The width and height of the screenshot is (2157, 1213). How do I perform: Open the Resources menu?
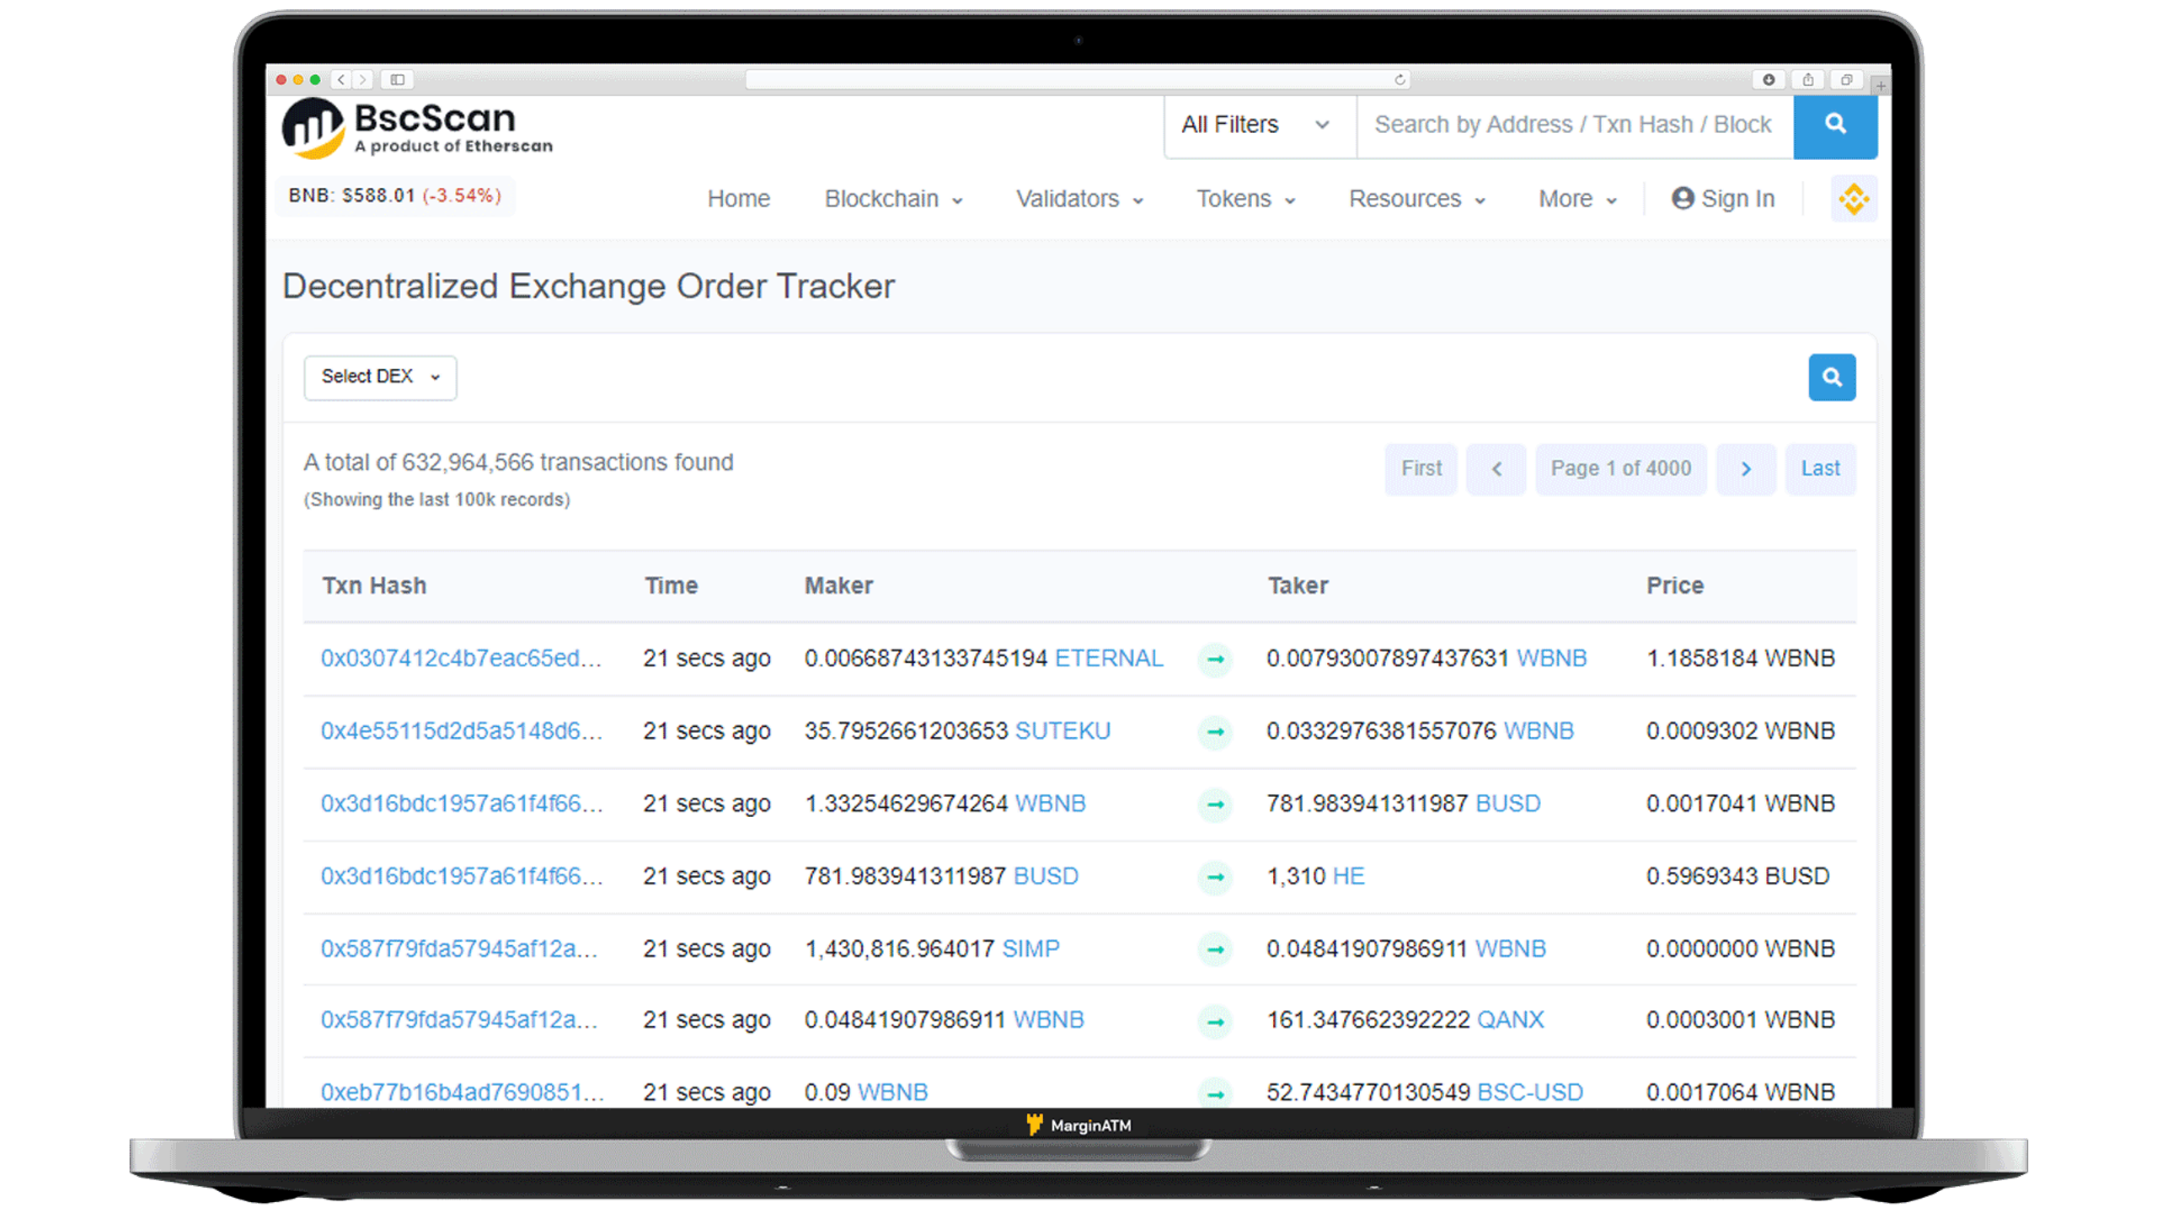pos(1415,199)
